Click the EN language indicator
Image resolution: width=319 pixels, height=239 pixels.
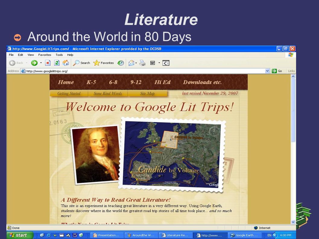[269, 235]
